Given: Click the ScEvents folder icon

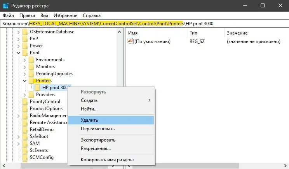Looking at the screenshot, I should tap(25, 151).
